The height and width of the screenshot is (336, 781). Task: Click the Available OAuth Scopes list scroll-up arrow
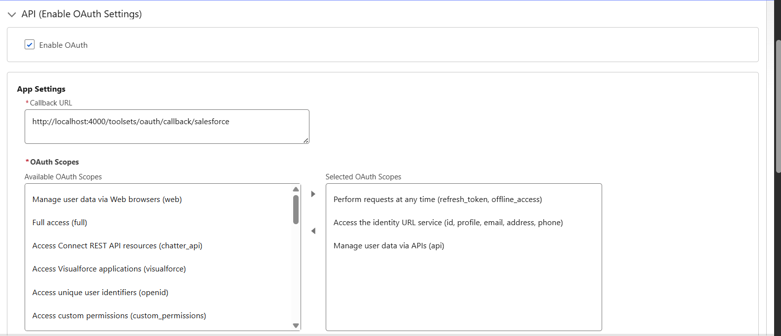click(296, 189)
